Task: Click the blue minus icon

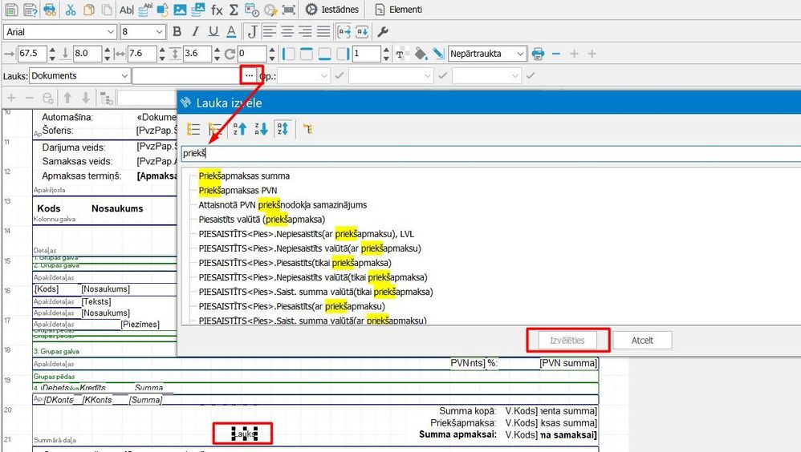Action: [x=556, y=53]
